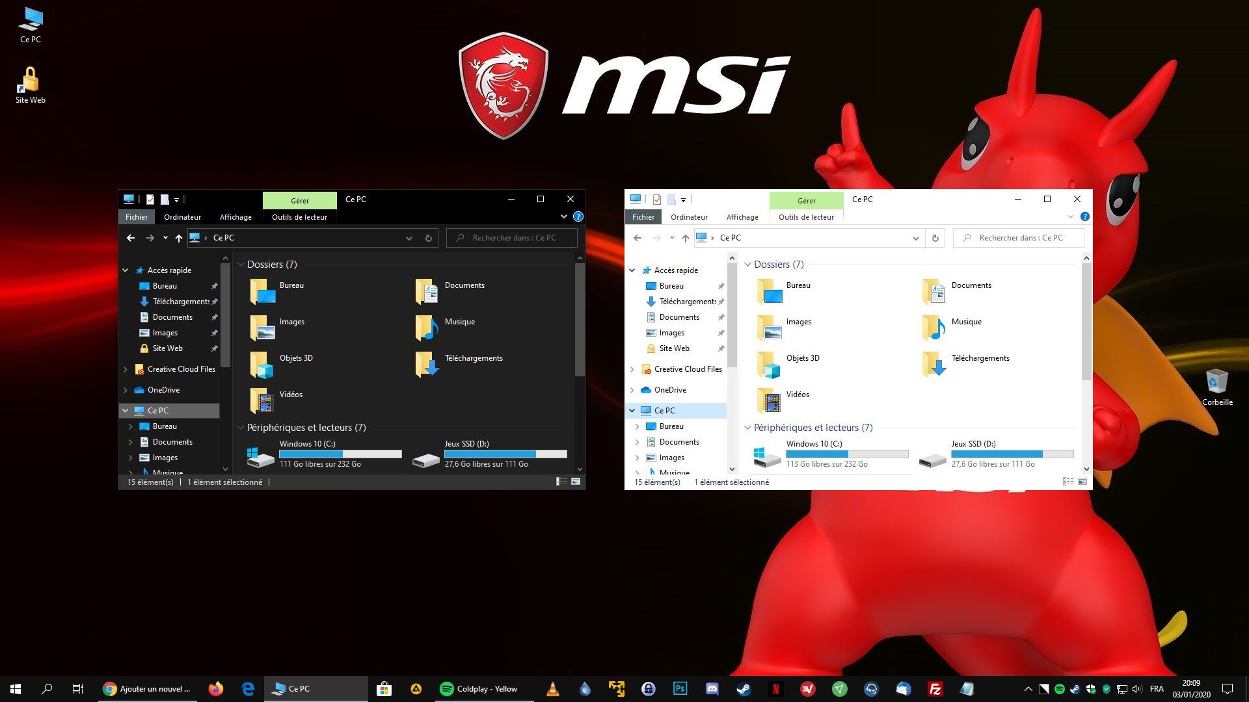The width and height of the screenshot is (1249, 702).
Task: Open help in dark Explorer window
Action: point(578,216)
